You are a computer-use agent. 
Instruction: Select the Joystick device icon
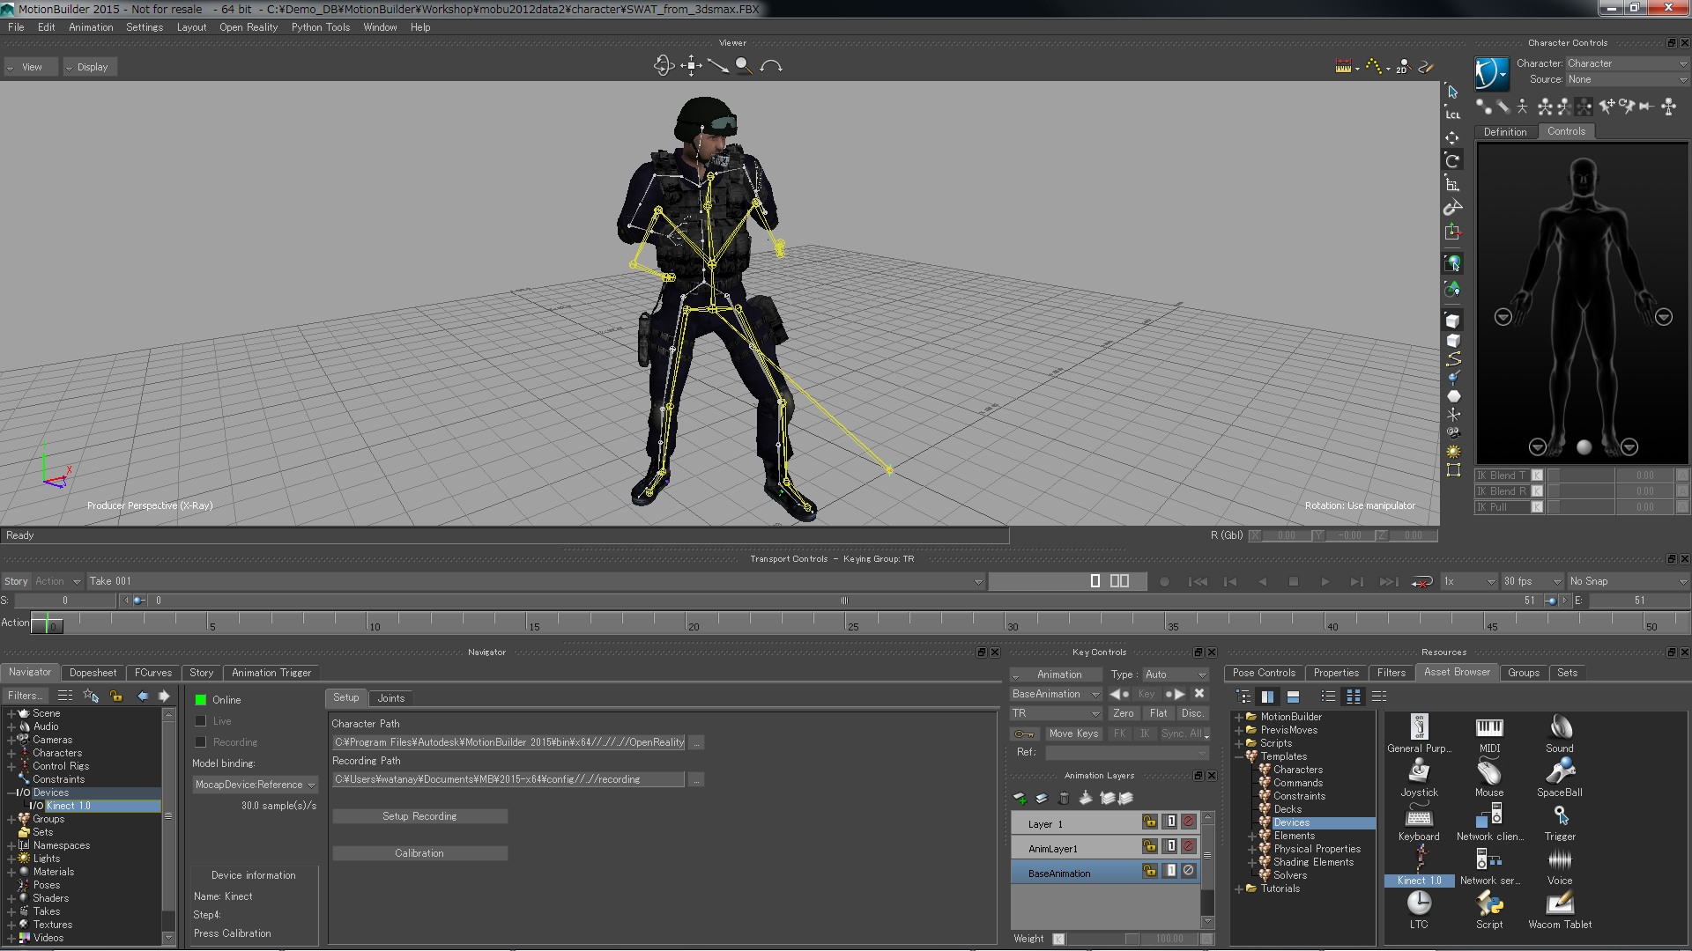pos(1419,772)
